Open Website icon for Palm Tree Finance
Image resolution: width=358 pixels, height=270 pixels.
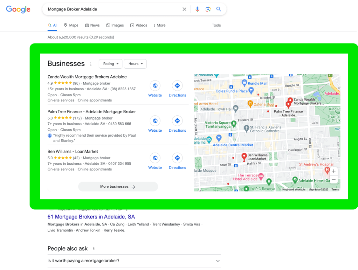[x=155, y=121]
